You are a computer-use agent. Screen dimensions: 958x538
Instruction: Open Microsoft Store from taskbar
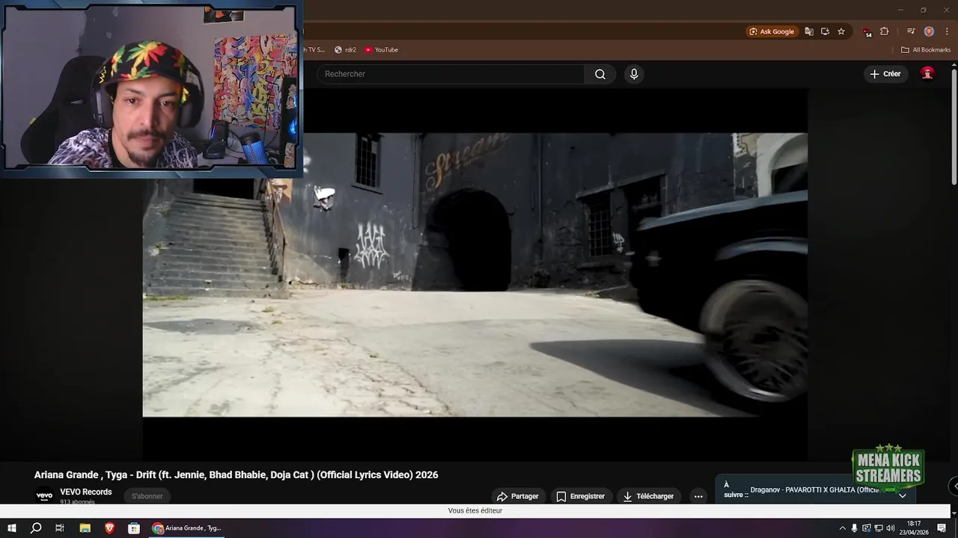(x=134, y=528)
